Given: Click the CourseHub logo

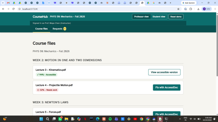Looking at the screenshot, I should tap(40, 17).
